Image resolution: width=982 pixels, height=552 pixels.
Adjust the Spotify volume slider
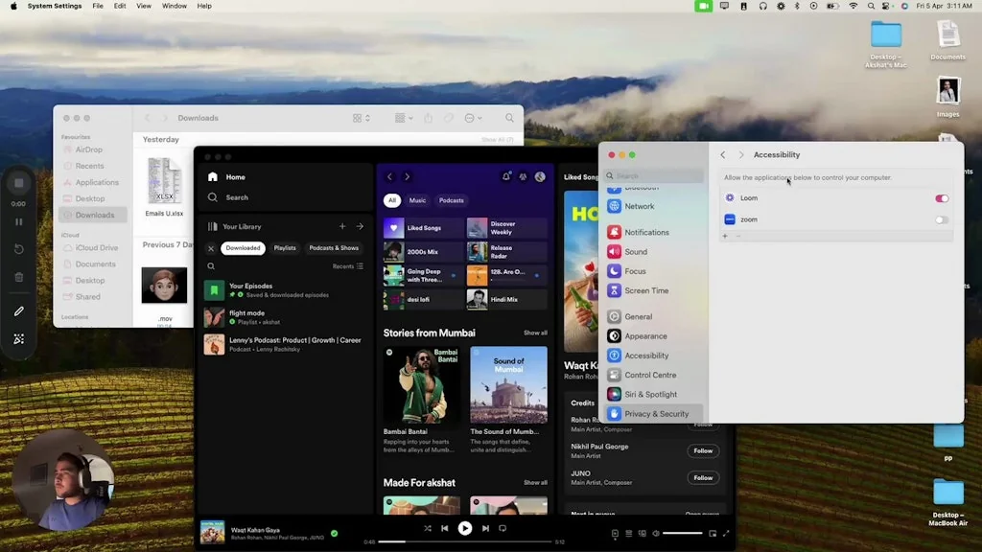pos(682,533)
